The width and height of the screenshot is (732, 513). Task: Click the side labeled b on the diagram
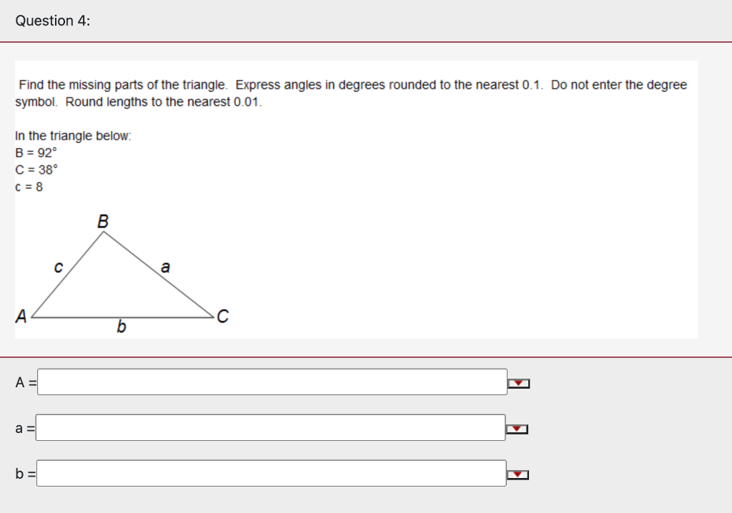[x=122, y=327]
